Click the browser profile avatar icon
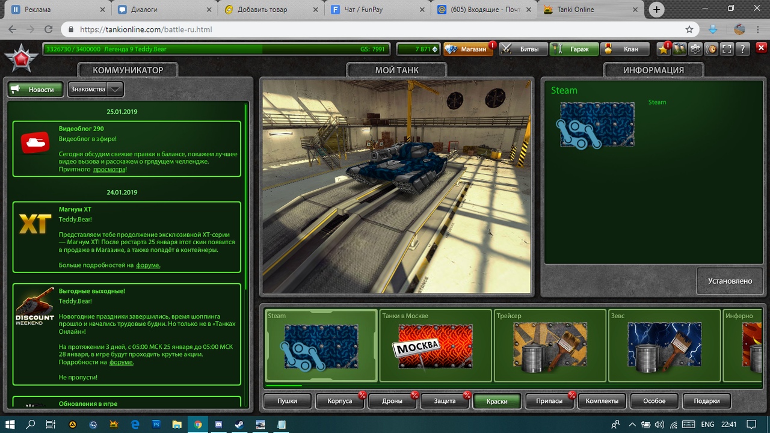This screenshot has height=433, width=770. pyautogui.click(x=739, y=29)
